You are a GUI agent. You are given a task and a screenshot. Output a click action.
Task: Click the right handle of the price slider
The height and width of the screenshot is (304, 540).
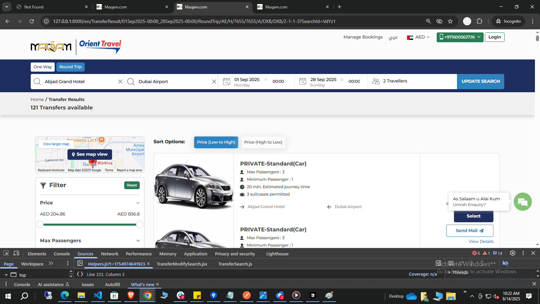click(x=139, y=224)
